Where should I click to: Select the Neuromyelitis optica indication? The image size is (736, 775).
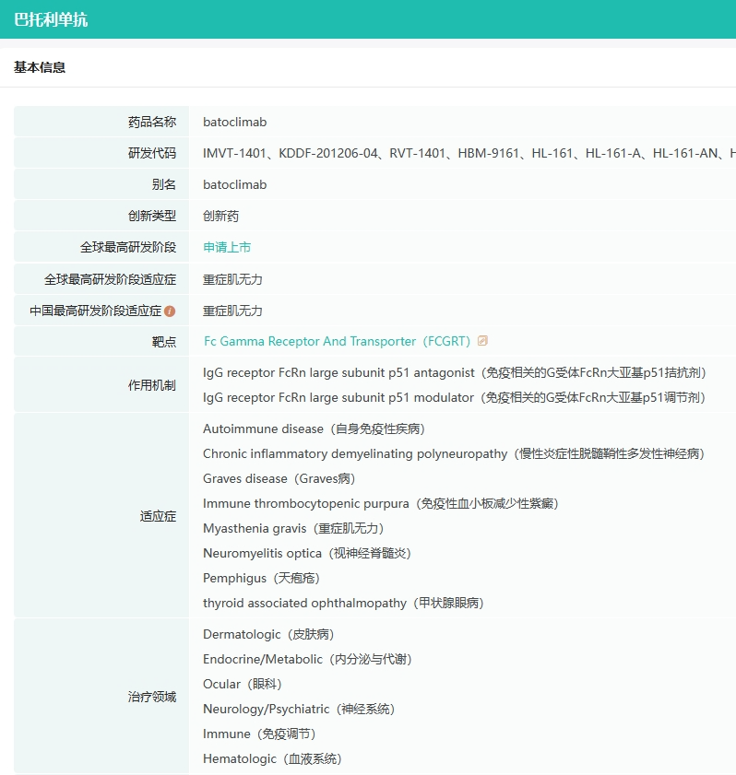pos(306,553)
